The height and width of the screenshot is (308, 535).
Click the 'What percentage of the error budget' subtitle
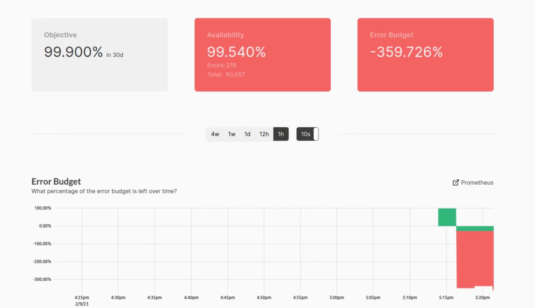point(104,191)
